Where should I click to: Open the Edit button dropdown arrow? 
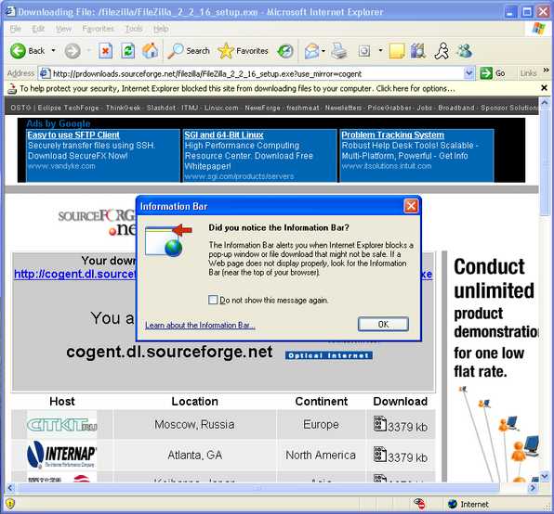[380, 51]
